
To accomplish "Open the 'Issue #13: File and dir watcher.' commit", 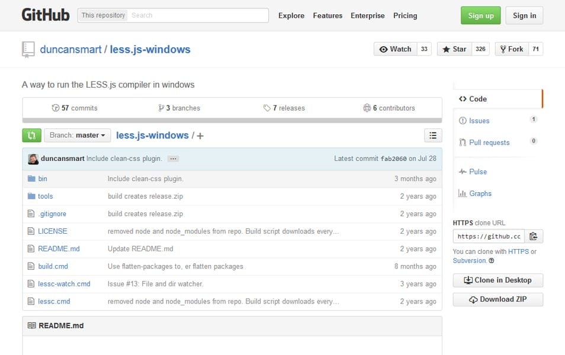I will point(155,284).
